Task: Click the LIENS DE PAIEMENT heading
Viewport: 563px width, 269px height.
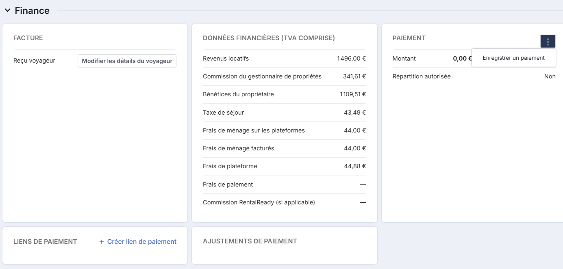Action: 45,241
